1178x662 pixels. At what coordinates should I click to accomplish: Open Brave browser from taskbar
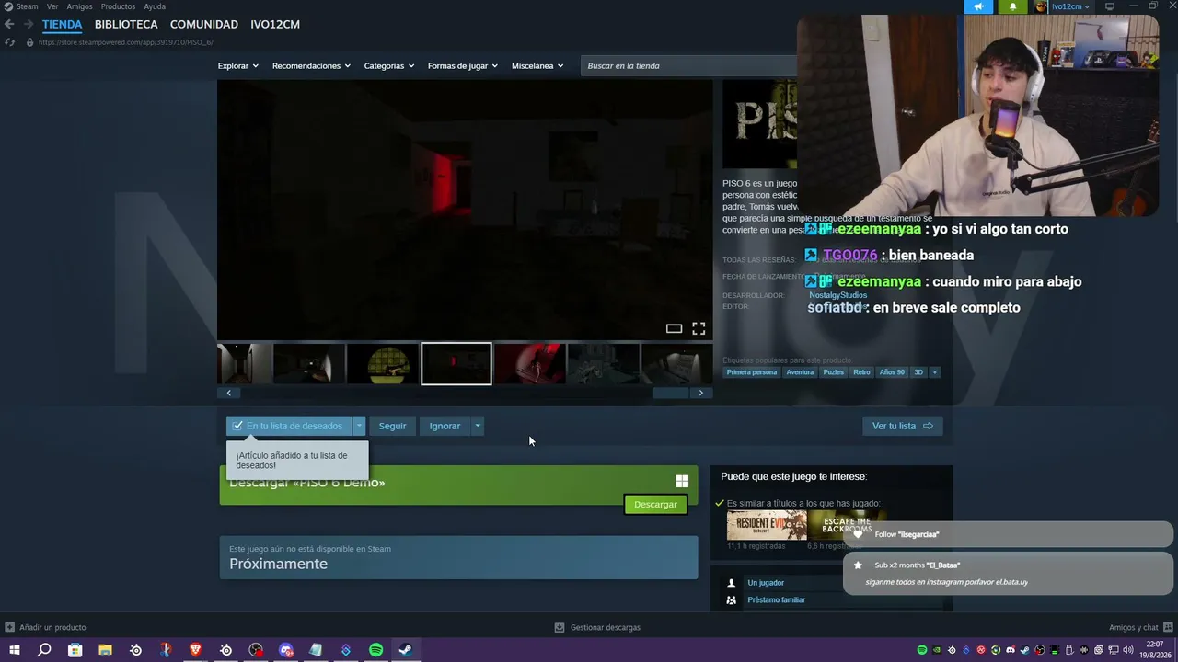pyautogui.click(x=195, y=650)
